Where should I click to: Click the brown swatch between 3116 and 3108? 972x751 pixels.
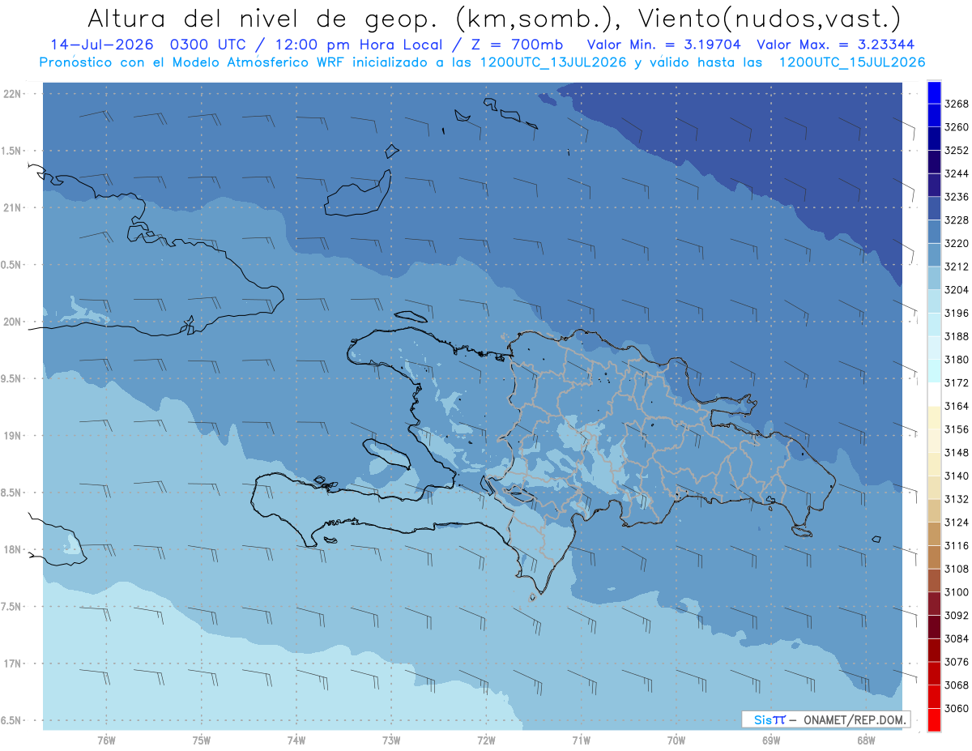tap(934, 557)
